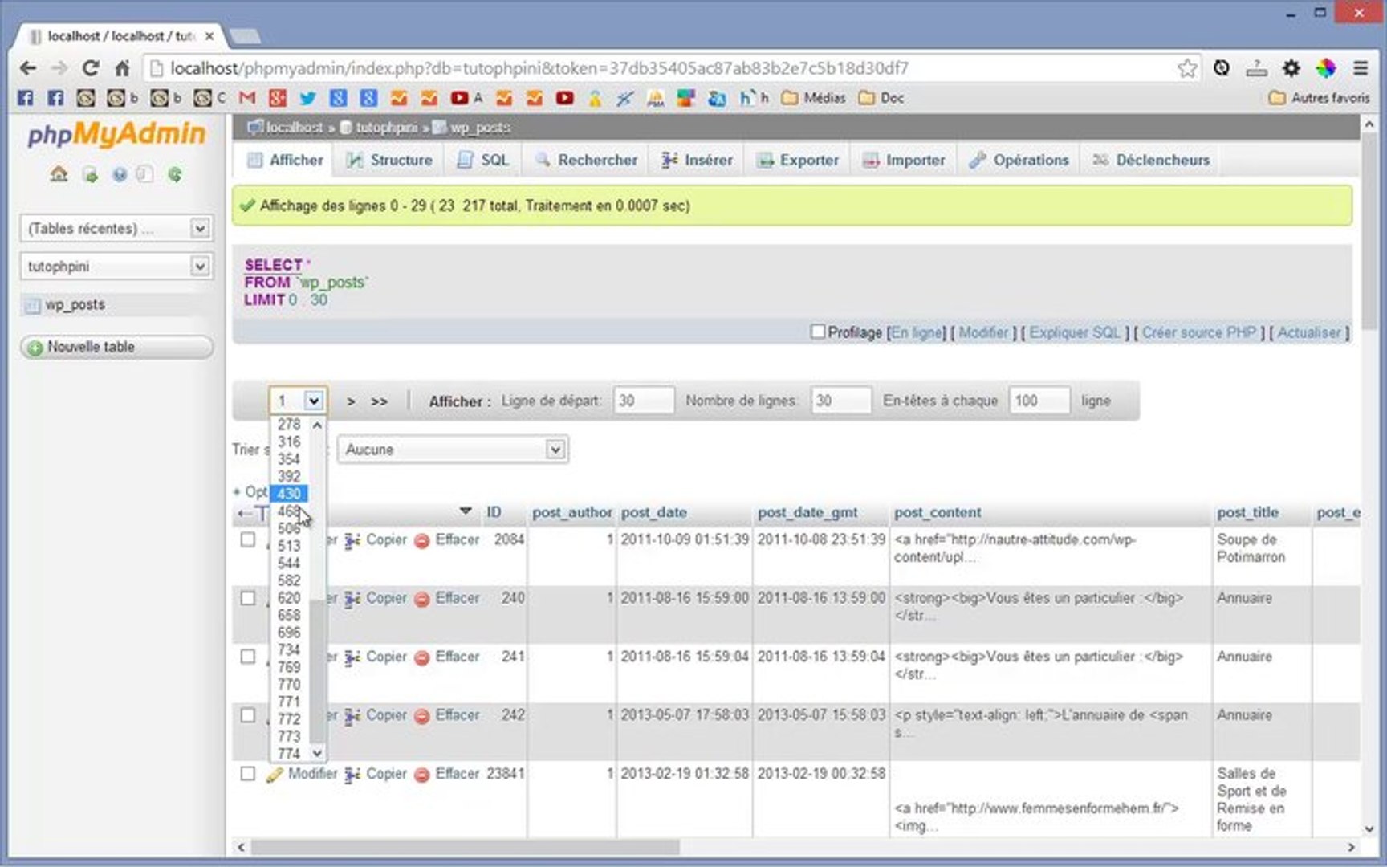Open the Tables récentes dropdown
Viewport: 1387px width, 867px height.
tap(116, 229)
